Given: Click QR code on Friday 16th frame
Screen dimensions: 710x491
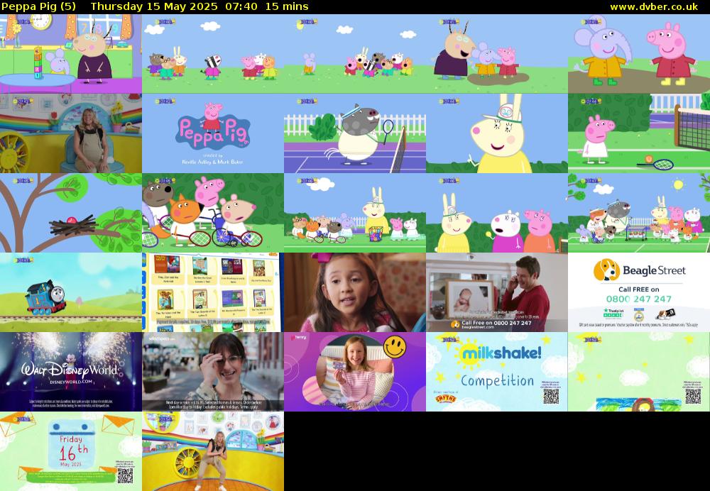Looking at the screenshot, I should [126, 475].
